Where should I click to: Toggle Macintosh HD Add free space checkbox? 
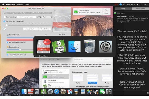(7, 42)
